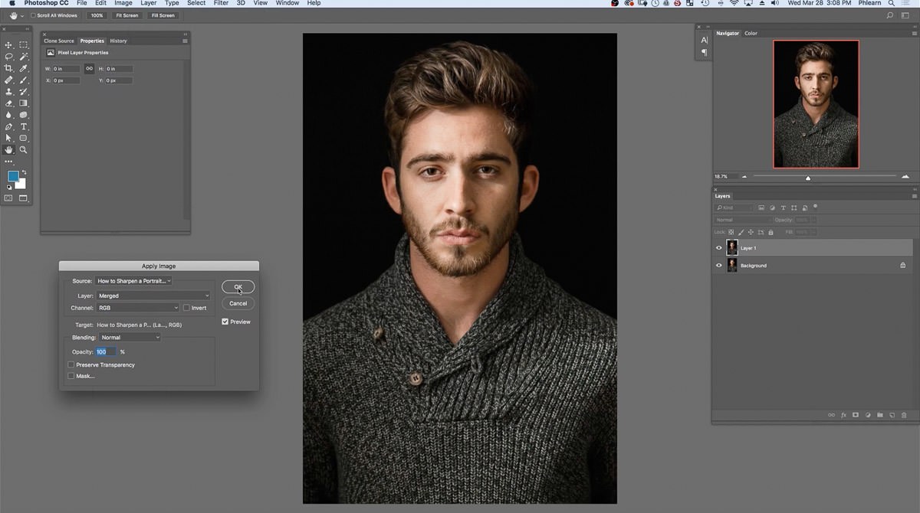Image resolution: width=920 pixels, height=513 pixels.
Task: Select the Eraser tool
Action: (9, 103)
